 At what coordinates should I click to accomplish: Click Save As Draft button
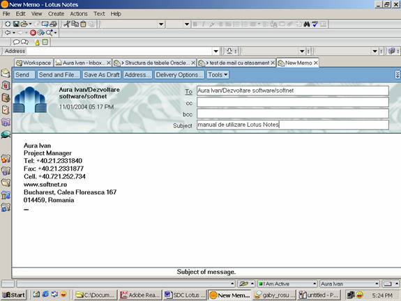102,75
